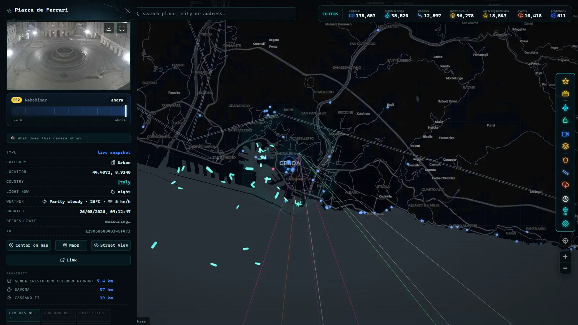Toggle predictions filter 611

558,14
